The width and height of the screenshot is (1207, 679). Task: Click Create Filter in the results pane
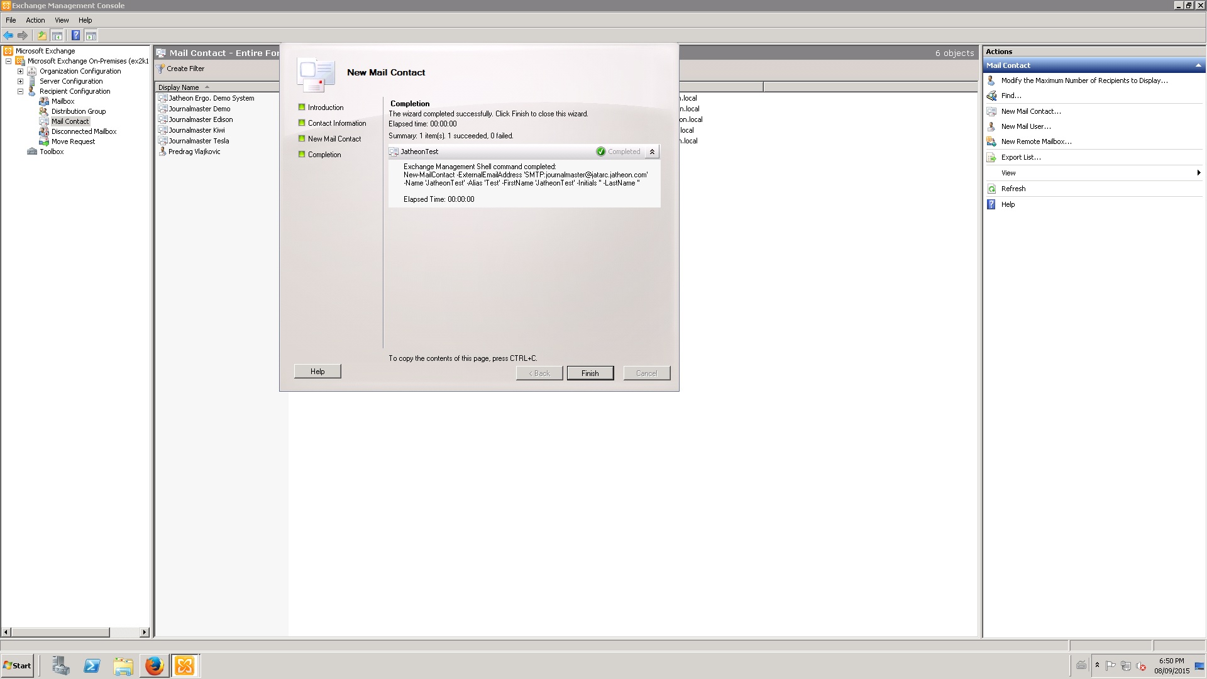[x=181, y=69]
